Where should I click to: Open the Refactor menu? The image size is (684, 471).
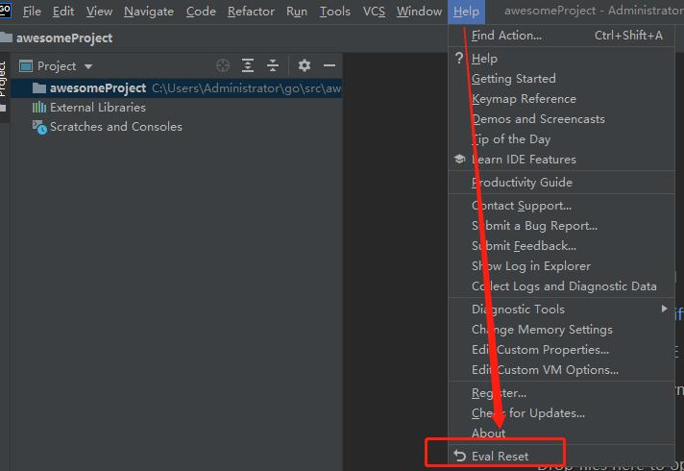[x=251, y=12]
